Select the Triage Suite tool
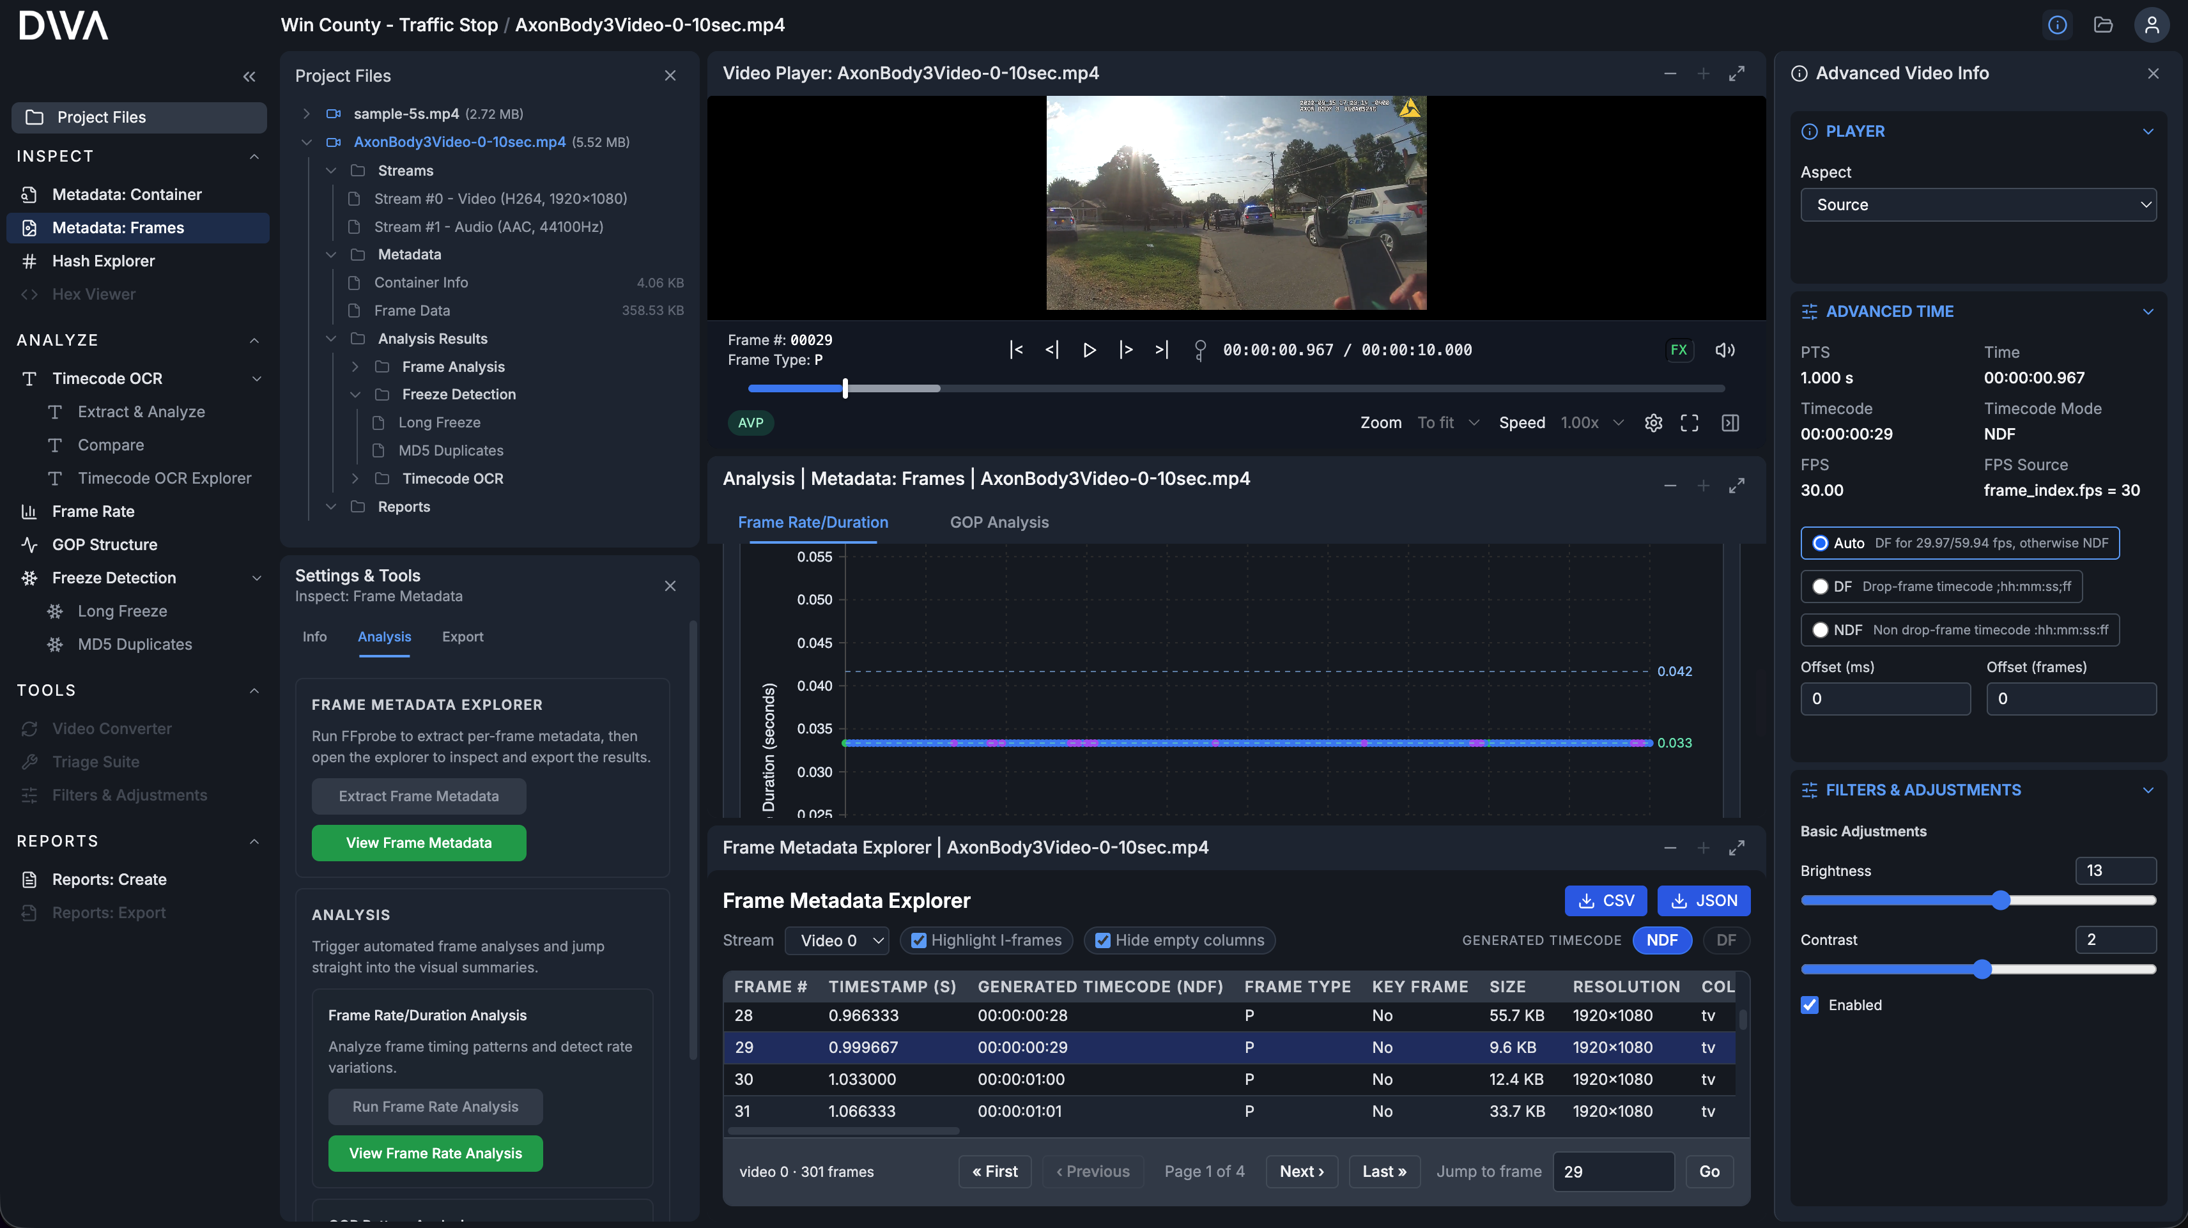This screenshot has width=2188, height=1228. [x=97, y=762]
